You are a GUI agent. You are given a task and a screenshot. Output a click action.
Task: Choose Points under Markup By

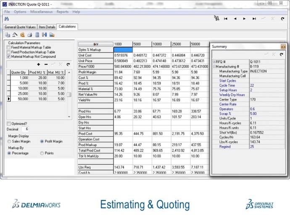click(42, 153)
